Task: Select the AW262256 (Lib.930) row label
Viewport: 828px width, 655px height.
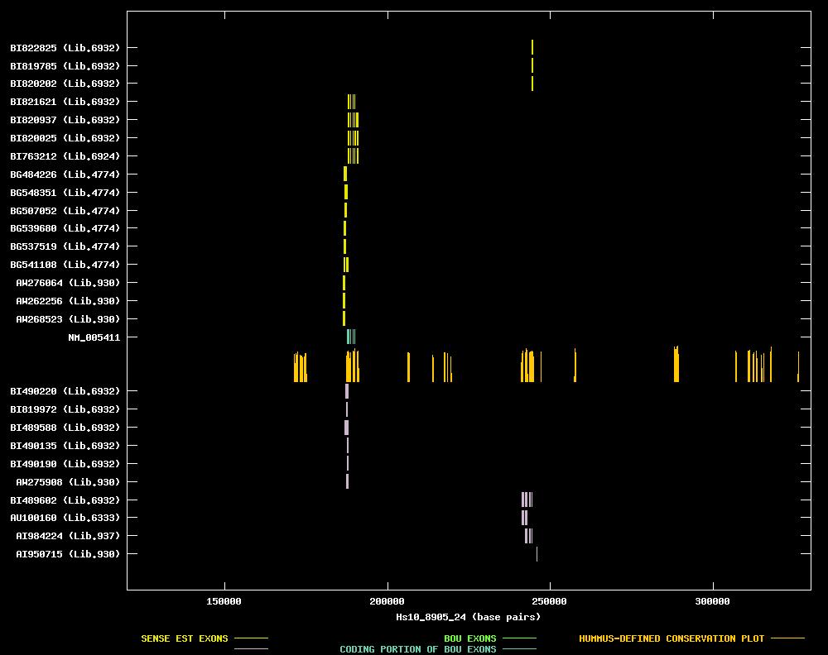Action: click(68, 300)
